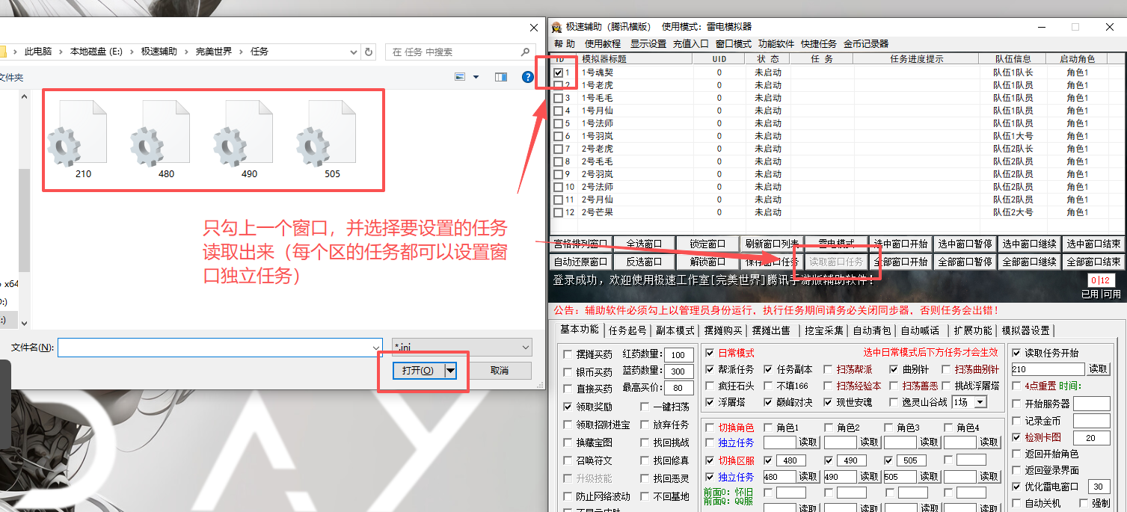Open the 功能软件 menu
1127x512 pixels.
pos(776,44)
